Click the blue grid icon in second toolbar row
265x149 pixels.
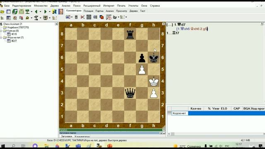(8, 18)
